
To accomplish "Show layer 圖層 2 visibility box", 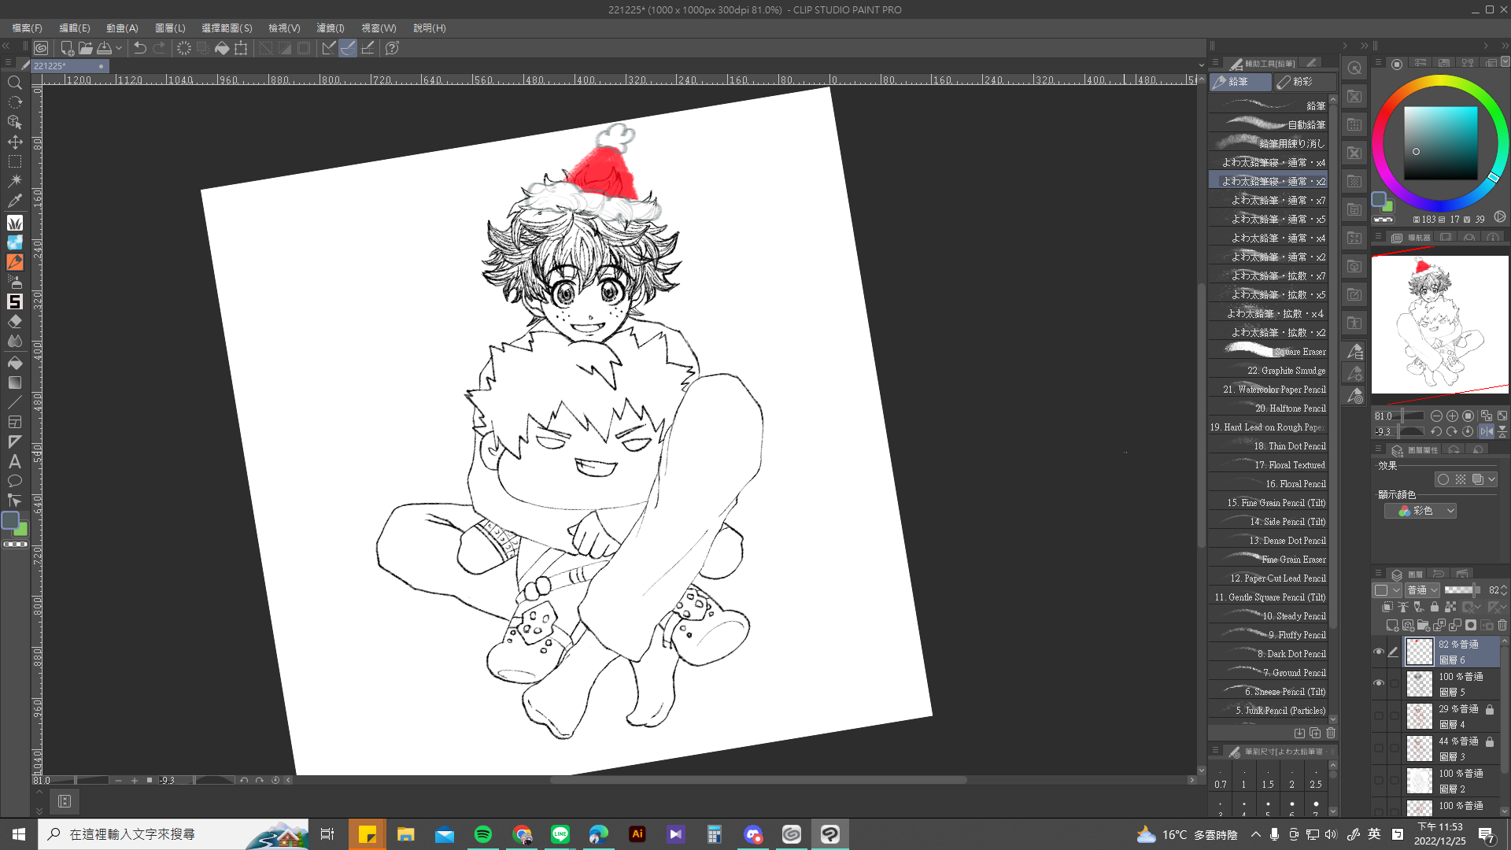I will (1378, 780).
